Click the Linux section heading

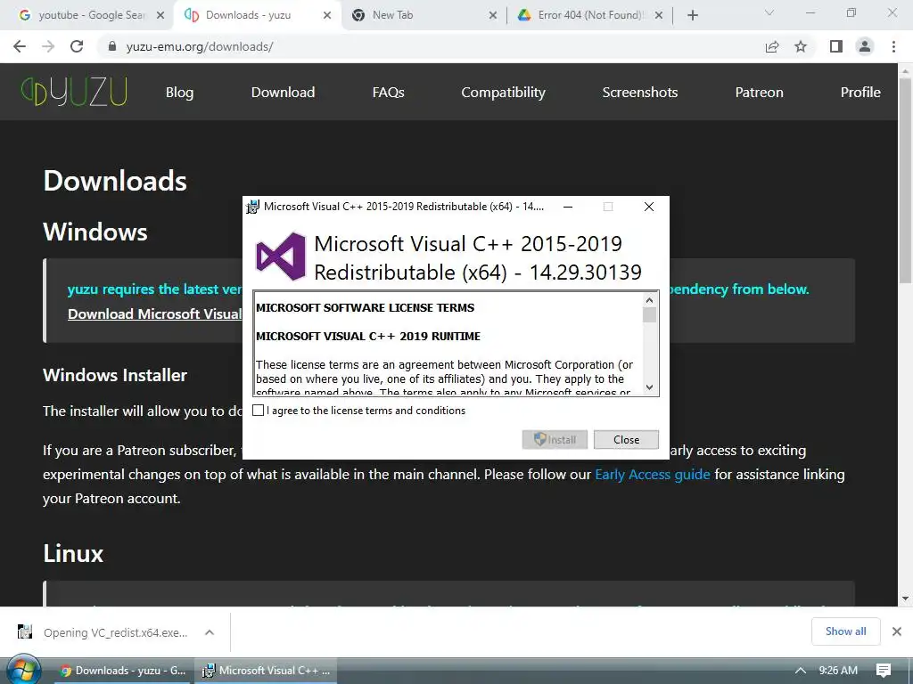click(x=73, y=553)
